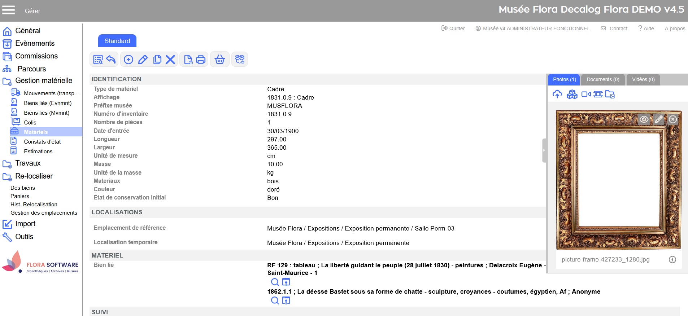Click the duplicate record icon
This screenshot has height=316, width=688.
click(157, 60)
